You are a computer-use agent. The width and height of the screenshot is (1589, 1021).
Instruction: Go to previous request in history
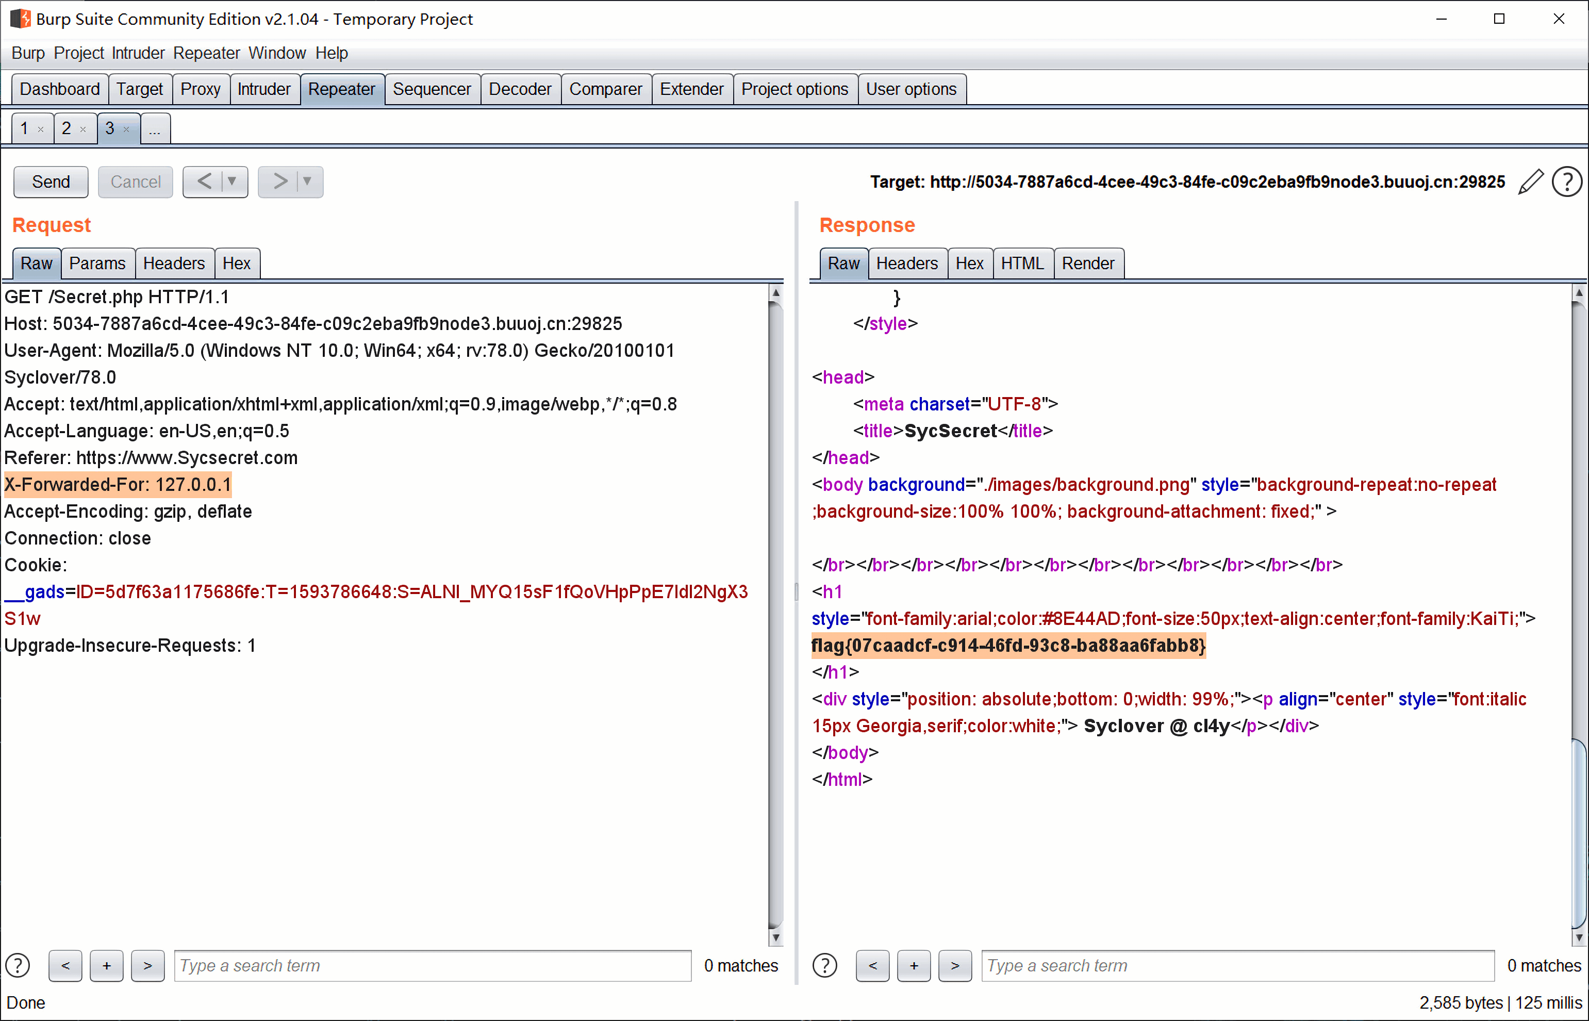click(204, 182)
